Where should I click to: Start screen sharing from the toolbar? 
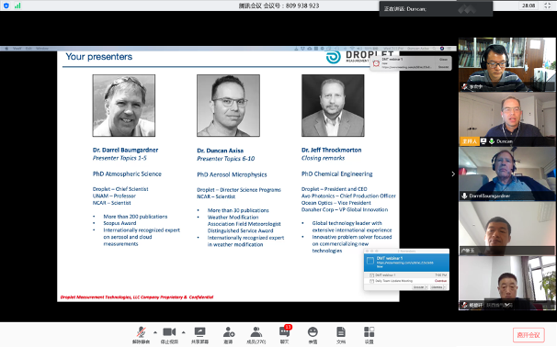click(x=199, y=335)
